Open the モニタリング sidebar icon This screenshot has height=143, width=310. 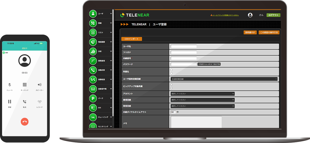point(93,126)
